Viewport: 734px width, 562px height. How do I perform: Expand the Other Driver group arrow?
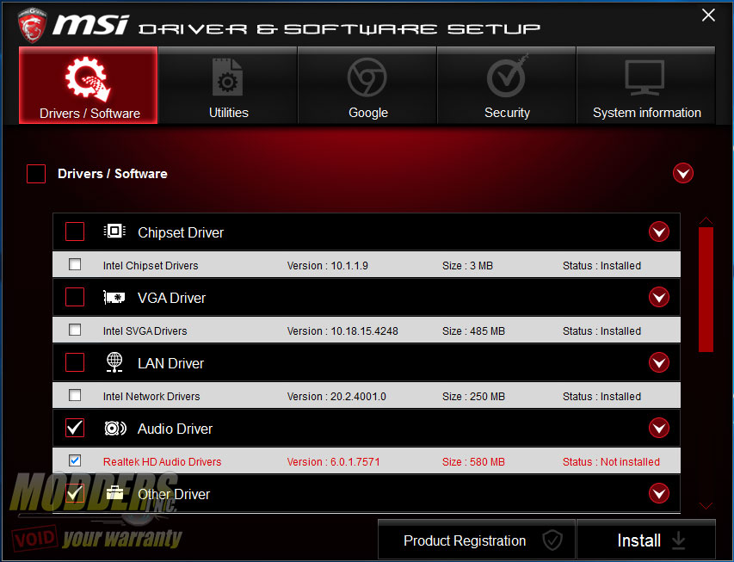coord(659,493)
